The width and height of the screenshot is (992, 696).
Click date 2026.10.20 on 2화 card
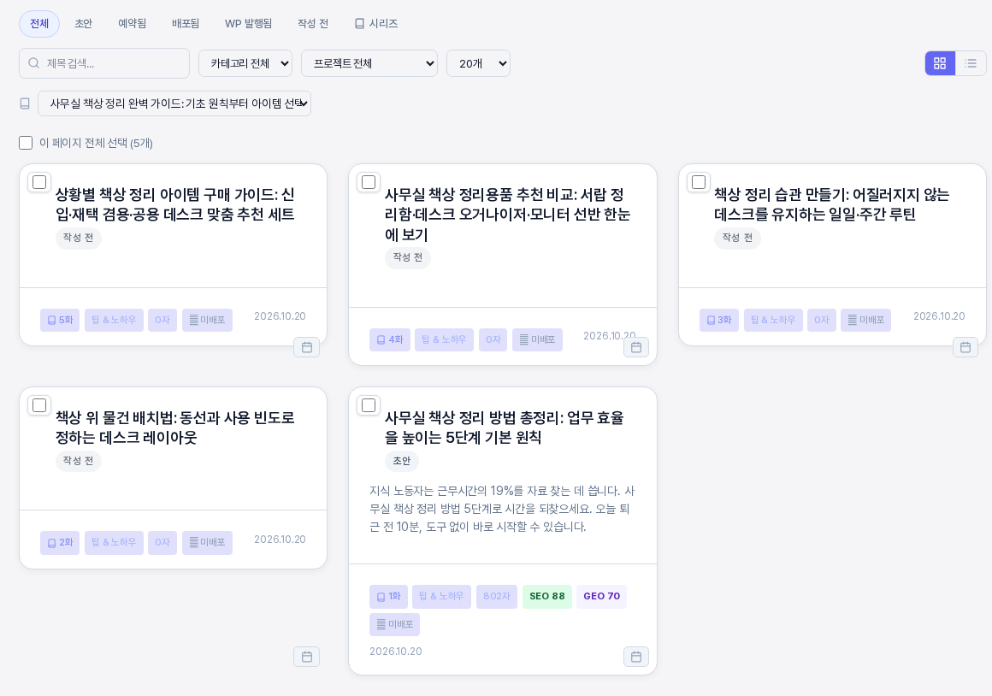280,540
